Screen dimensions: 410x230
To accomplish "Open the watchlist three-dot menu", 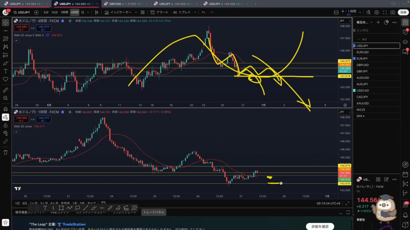I will (394, 22).
